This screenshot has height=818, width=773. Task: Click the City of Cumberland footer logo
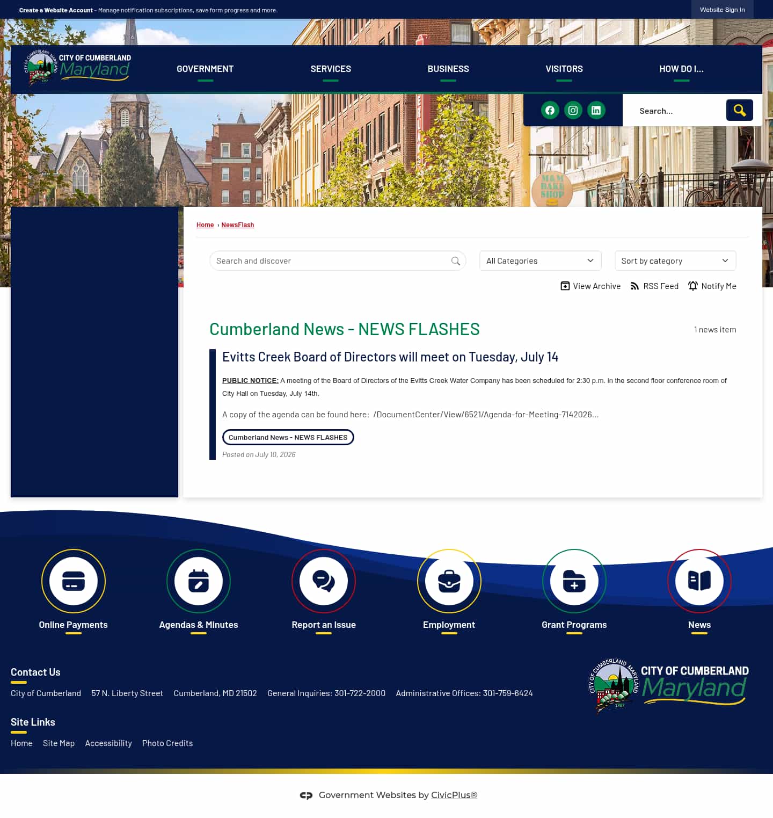tap(668, 686)
